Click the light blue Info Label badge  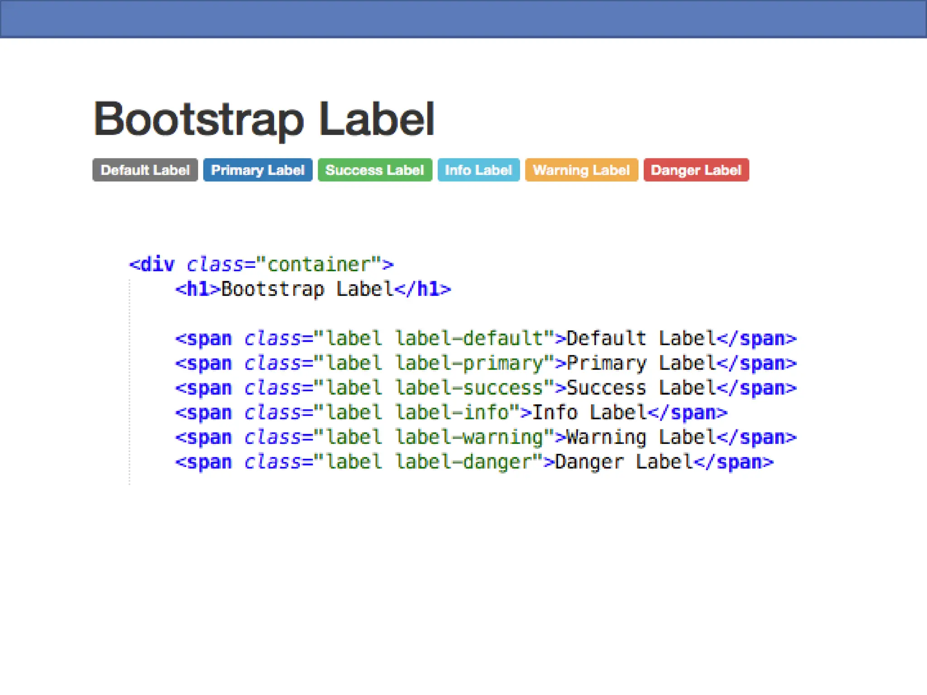(x=478, y=170)
